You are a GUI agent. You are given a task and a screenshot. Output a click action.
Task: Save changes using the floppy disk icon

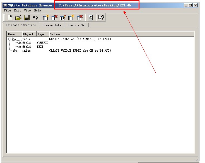pyautogui.click(x=26, y=18)
